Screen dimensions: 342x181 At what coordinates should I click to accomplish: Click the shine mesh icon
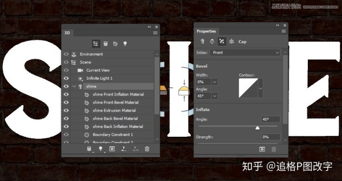tap(80, 86)
